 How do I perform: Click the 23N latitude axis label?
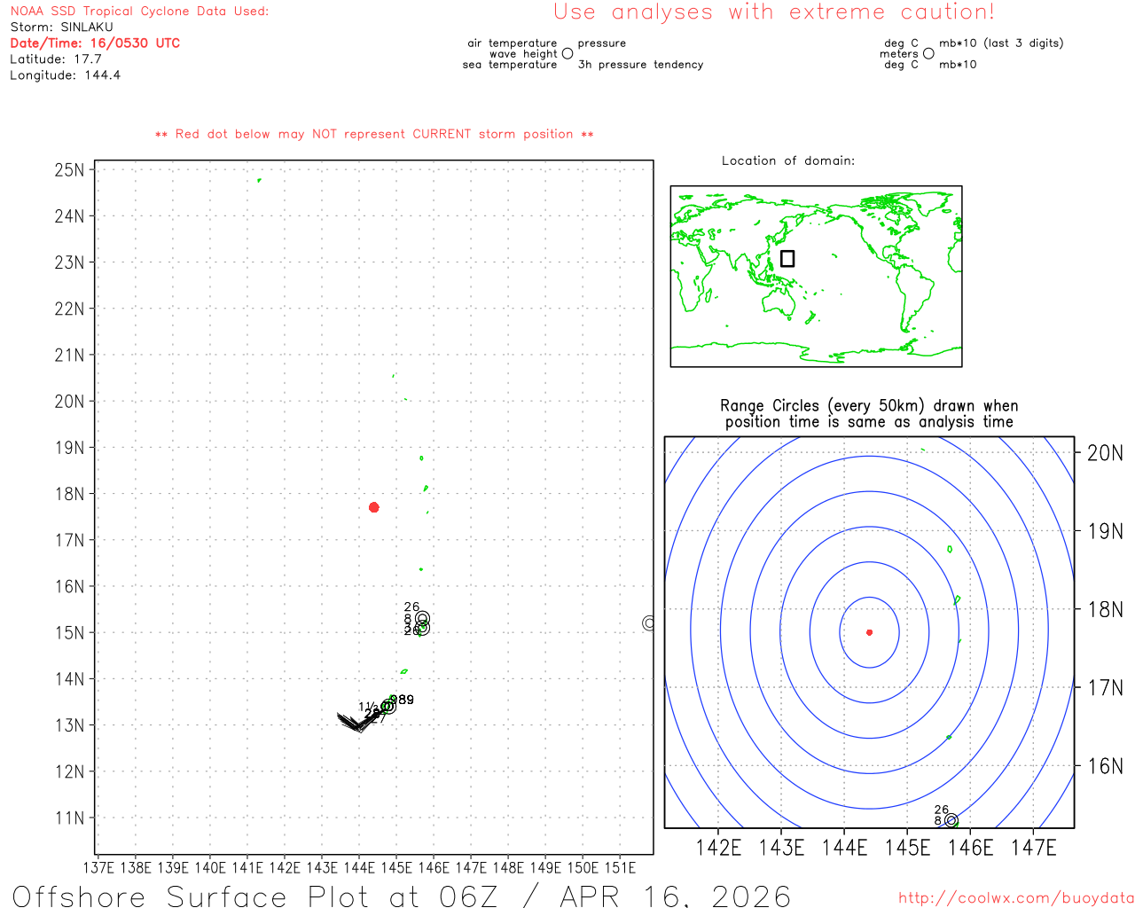tap(70, 262)
